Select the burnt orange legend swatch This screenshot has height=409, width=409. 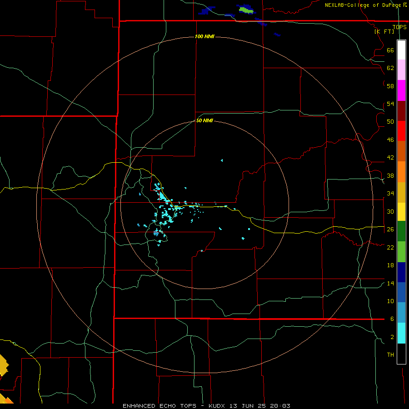[401, 151]
